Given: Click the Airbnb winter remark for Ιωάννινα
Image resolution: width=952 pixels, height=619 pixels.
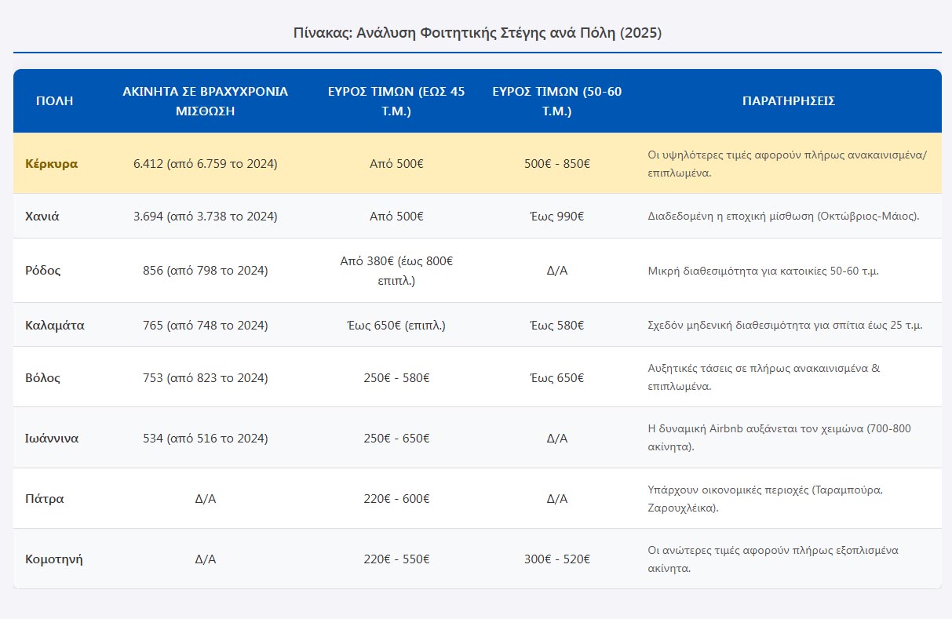Looking at the screenshot, I should click(x=779, y=438).
